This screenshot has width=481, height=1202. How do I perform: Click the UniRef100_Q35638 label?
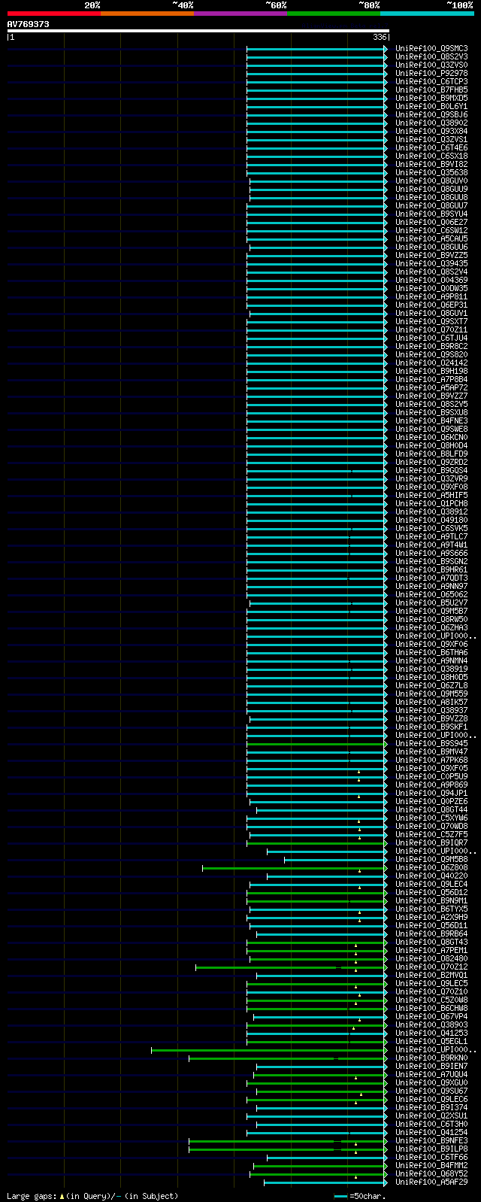(431, 173)
